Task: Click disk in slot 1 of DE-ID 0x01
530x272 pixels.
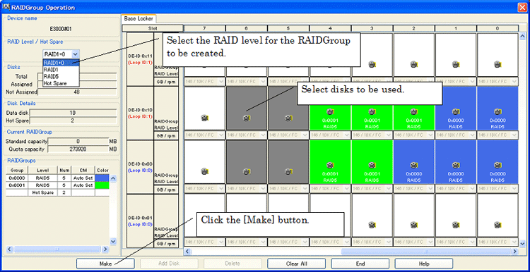Action: pos(455,215)
